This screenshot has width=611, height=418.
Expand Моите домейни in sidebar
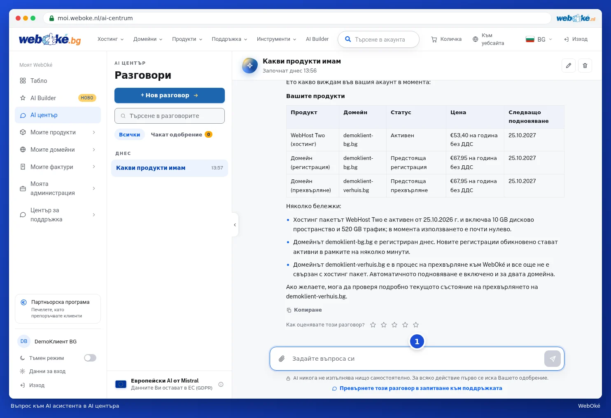[x=58, y=150]
